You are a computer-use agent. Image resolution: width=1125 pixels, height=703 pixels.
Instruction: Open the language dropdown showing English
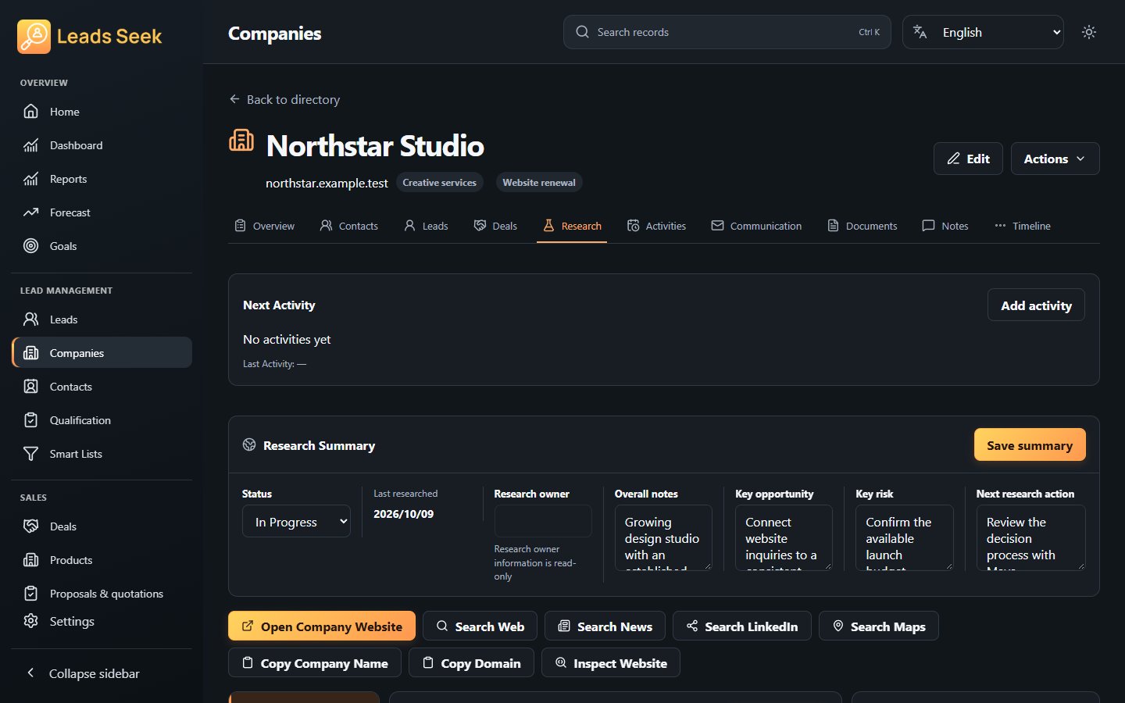983,32
